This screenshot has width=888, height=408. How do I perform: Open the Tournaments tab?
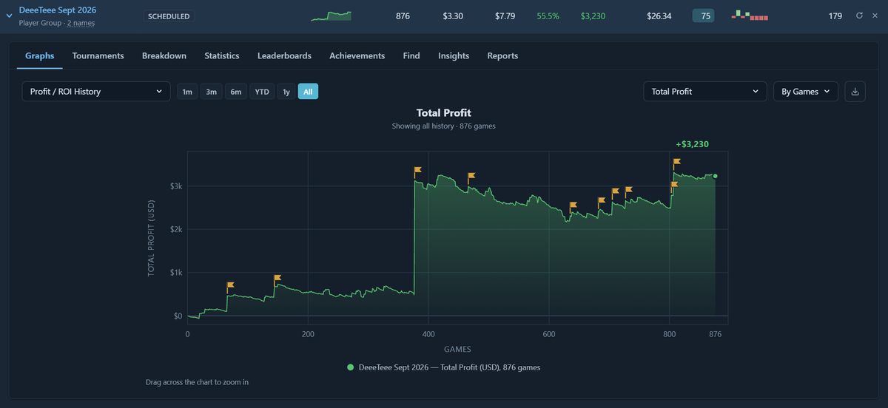coord(98,55)
